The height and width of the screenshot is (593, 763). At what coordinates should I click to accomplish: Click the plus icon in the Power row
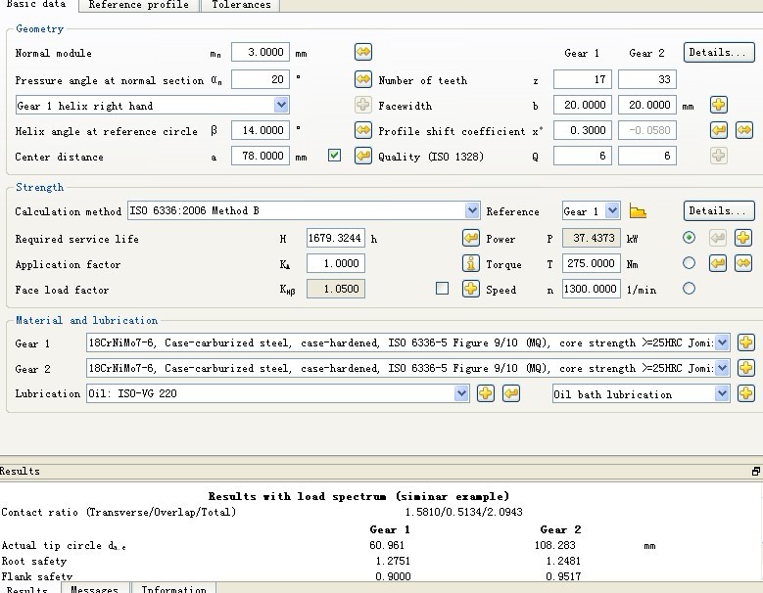pyautogui.click(x=743, y=238)
